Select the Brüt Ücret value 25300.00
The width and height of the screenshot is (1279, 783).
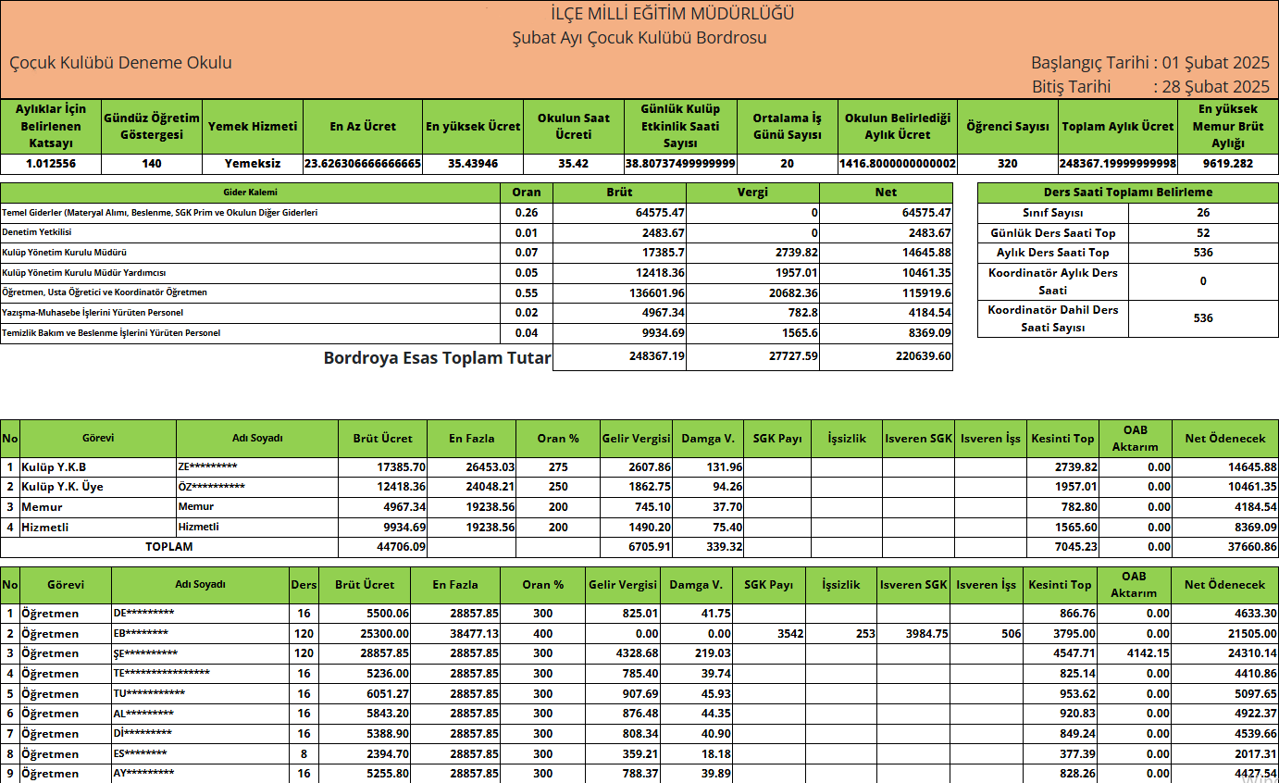pos(384,634)
